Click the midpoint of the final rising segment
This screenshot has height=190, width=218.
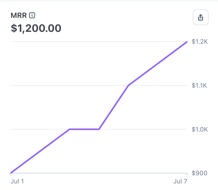pos(158,63)
